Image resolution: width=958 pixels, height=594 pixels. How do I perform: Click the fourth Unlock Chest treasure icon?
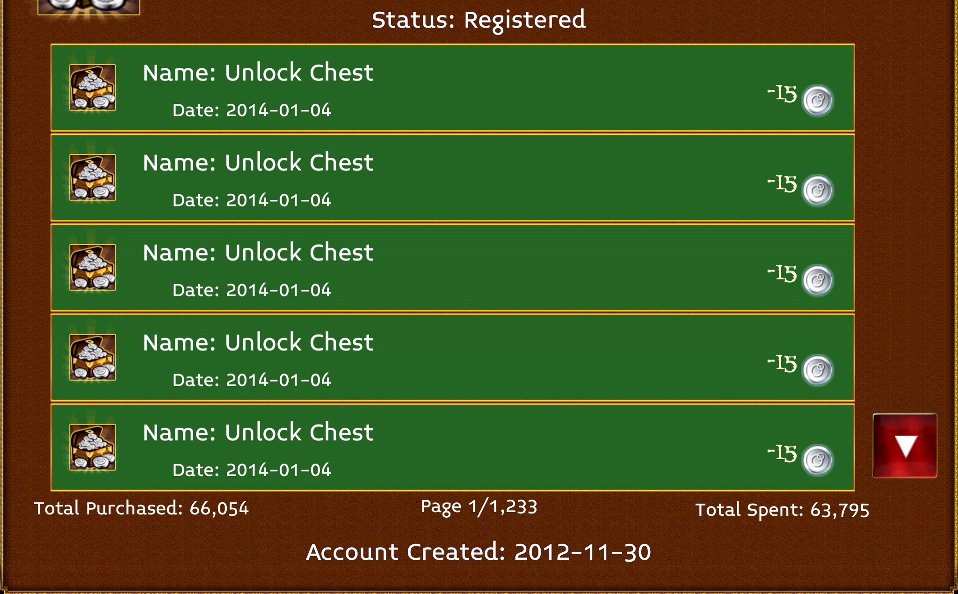pyautogui.click(x=93, y=357)
